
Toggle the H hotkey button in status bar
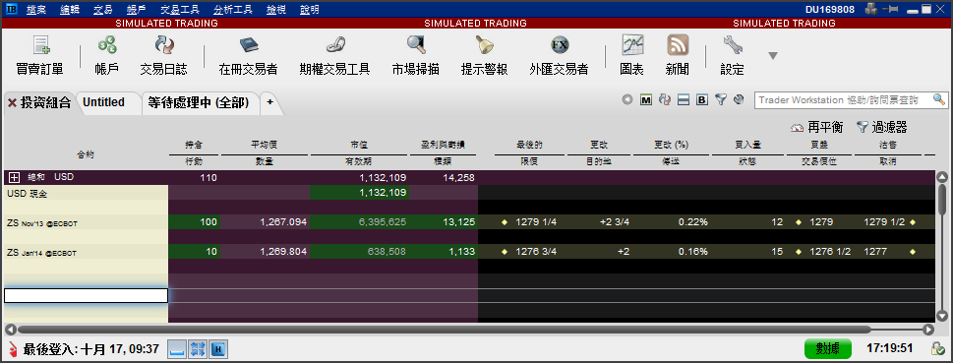tap(218, 349)
